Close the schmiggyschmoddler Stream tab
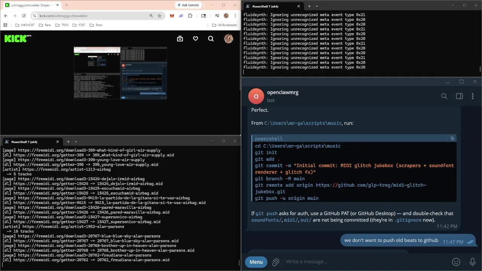 point(57,5)
